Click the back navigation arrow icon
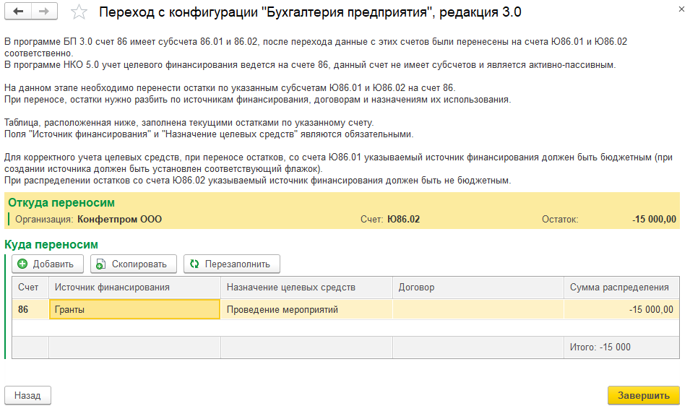The height and width of the screenshot is (406, 690). [19, 12]
